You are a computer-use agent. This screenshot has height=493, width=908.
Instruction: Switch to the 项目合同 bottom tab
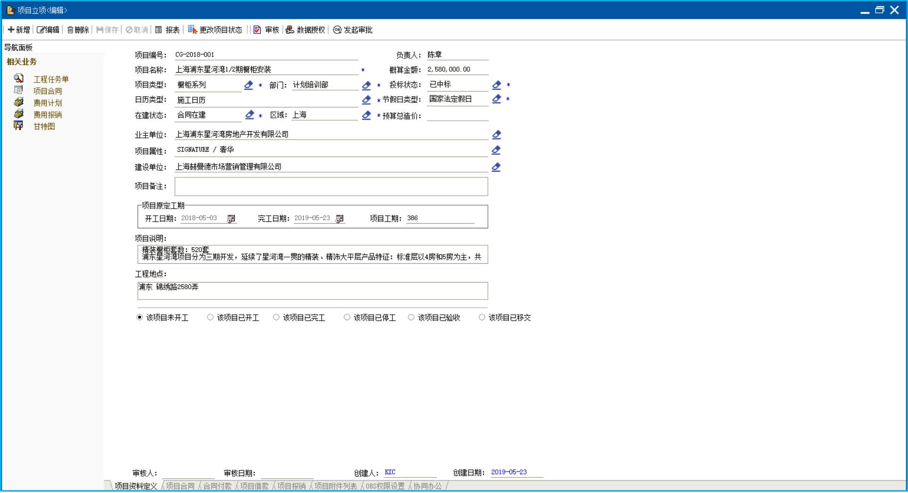pyautogui.click(x=180, y=486)
